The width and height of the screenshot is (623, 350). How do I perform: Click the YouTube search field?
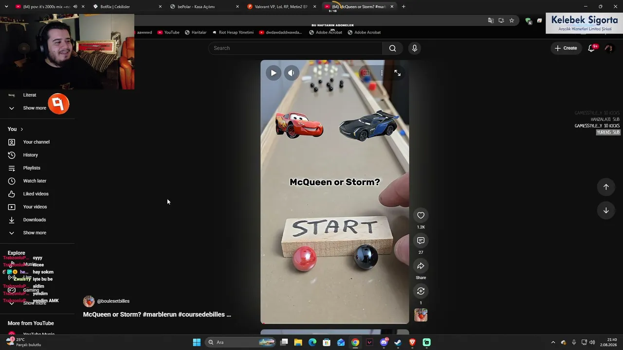(x=295, y=48)
